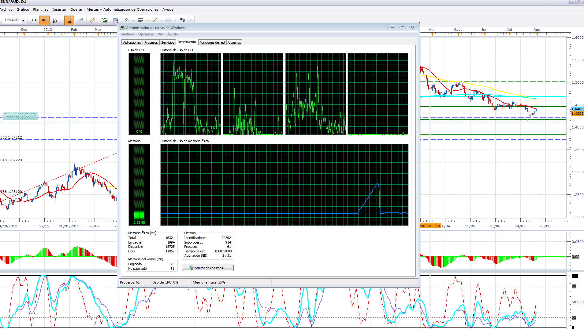584x329 pixels.
Task: Toggle the auto-scale vertical axis button
Action: [x=69, y=20]
